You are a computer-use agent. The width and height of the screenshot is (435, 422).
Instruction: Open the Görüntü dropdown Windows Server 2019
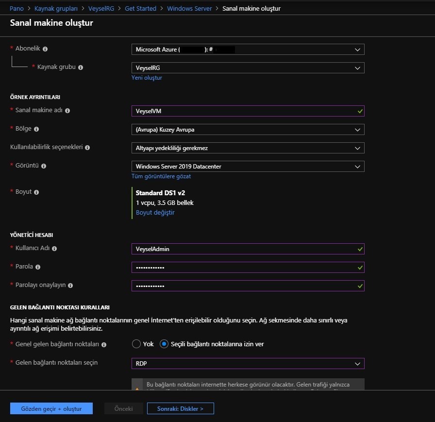click(x=248, y=167)
